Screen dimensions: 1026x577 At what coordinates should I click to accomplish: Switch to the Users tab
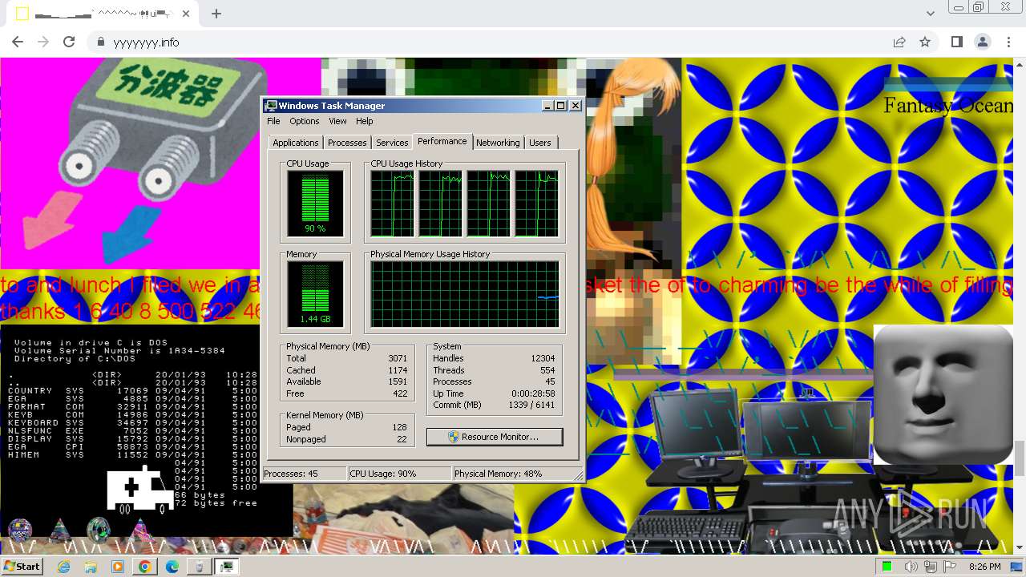point(540,143)
